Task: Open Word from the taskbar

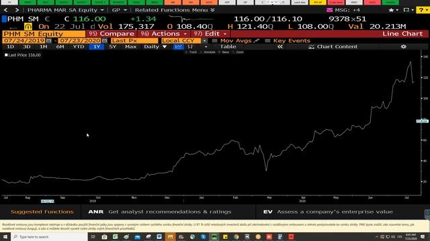Action: tap(159, 236)
